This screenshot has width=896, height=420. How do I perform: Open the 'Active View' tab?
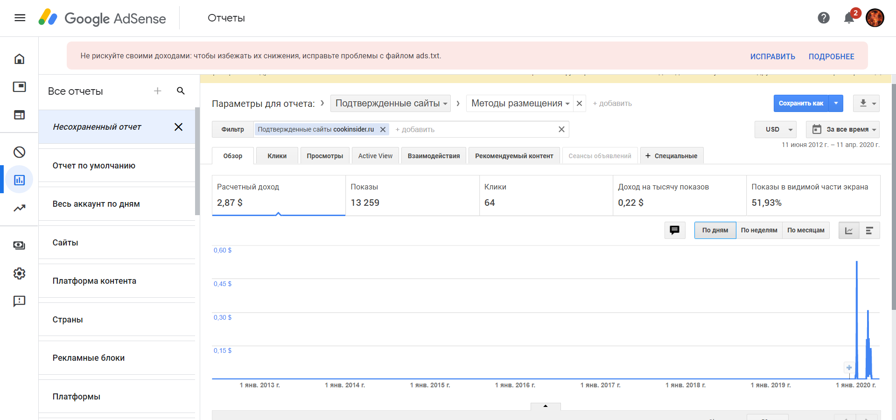coord(375,156)
